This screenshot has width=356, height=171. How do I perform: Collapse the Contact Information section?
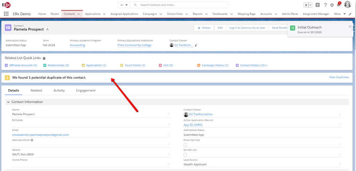click(x=8, y=102)
